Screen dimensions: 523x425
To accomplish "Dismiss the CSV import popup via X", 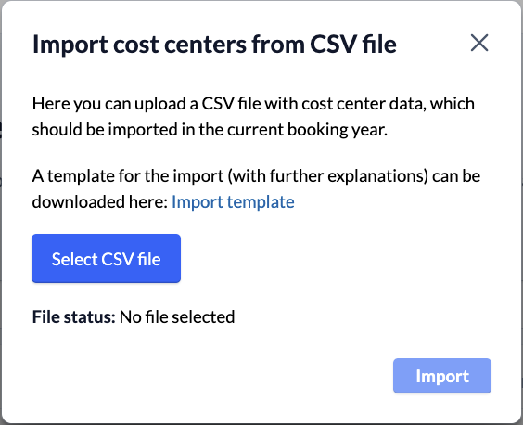I will [x=479, y=43].
